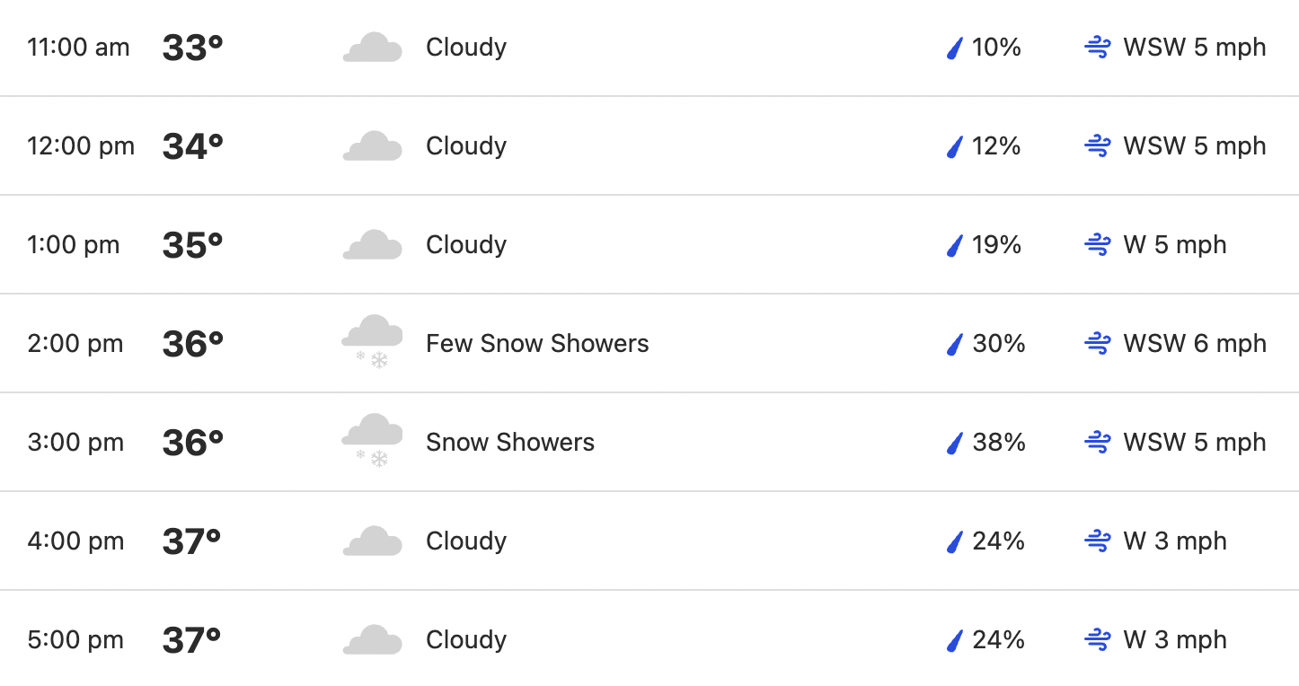The image size is (1299, 686).
Task: Click the 36° temperature at 2:00 pm
Action: tap(192, 343)
